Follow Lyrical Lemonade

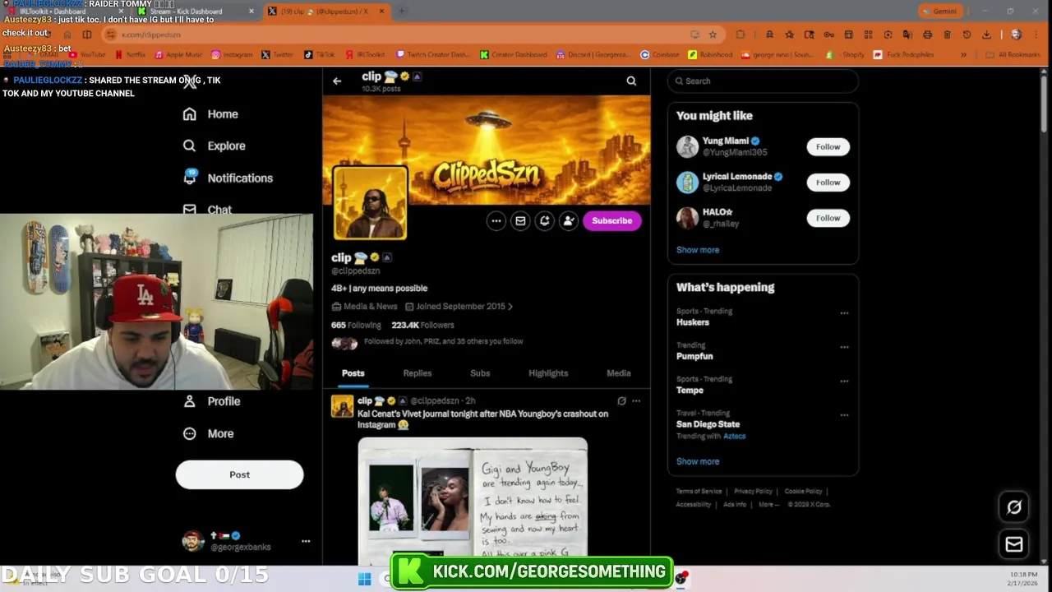828,183
